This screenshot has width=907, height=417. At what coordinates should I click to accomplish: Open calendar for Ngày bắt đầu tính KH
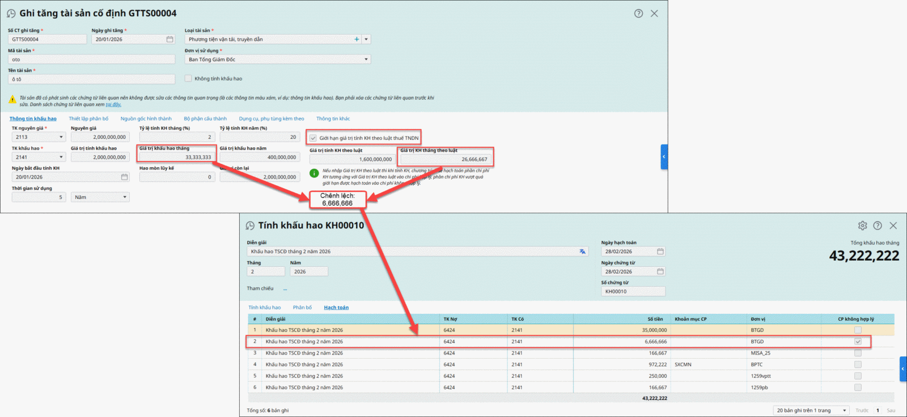pyautogui.click(x=124, y=177)
